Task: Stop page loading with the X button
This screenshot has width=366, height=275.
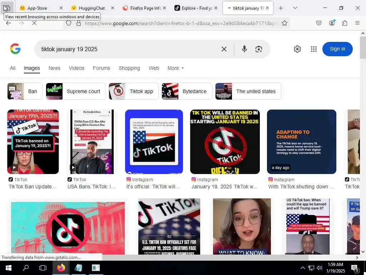Action: pos(34,23)
